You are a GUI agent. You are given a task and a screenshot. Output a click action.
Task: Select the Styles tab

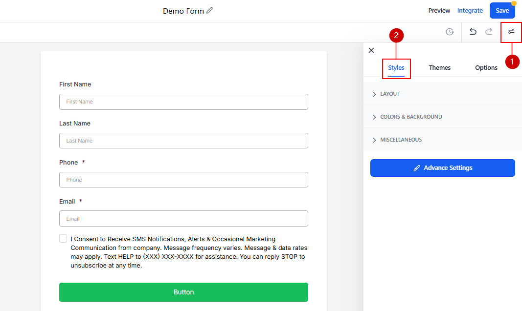(396, 68)
